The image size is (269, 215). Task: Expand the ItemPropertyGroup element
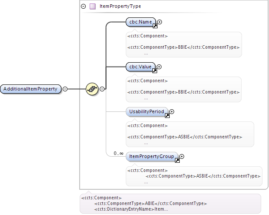[x=182, y=157]
